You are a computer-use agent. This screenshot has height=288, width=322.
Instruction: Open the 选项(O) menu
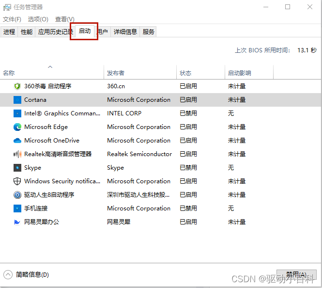(x=38, y=19)
